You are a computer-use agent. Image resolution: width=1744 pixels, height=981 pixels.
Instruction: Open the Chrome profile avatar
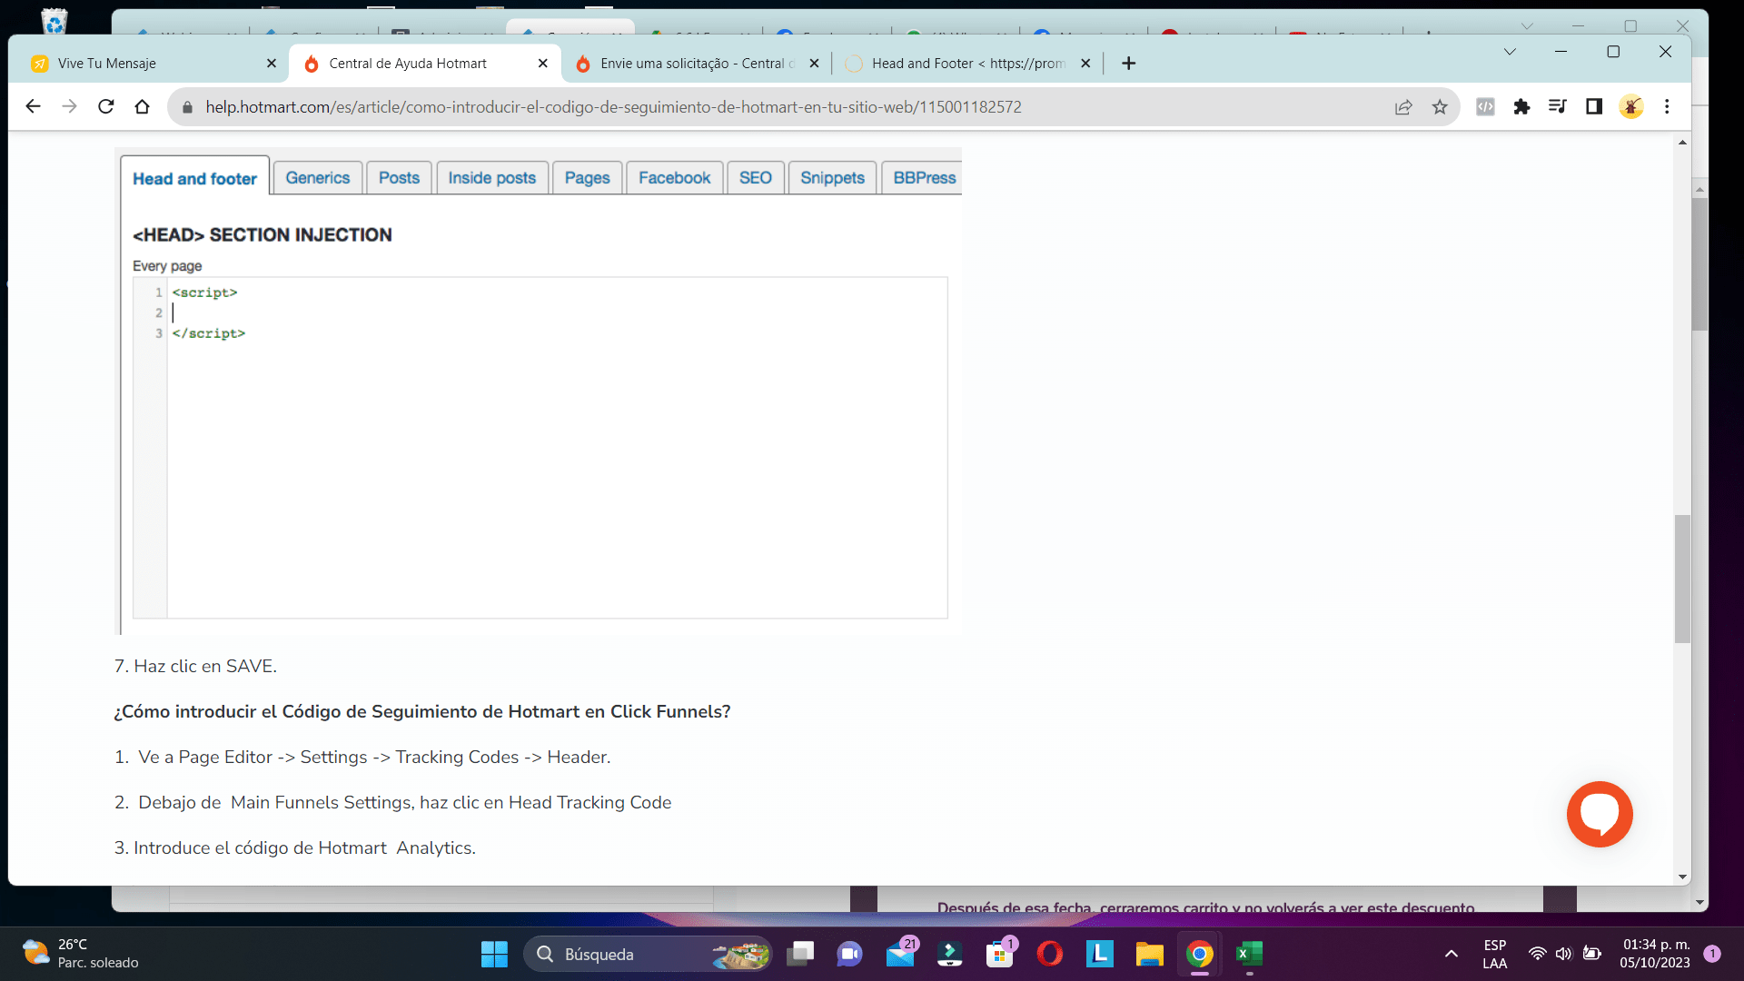click(1631, 106)
